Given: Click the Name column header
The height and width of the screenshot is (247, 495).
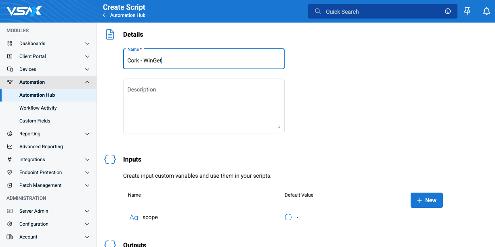Looking at the screenshot, I should (x=134, y=195).
